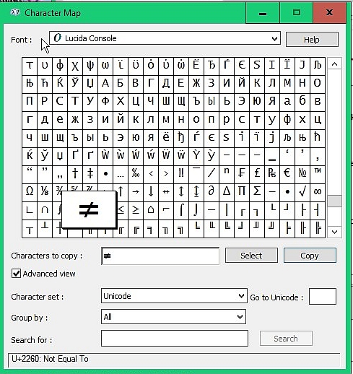This screenshot has width=353, height=374.
Task: Expand the Character set Unicode dropdown
Action: click(174, 296)
